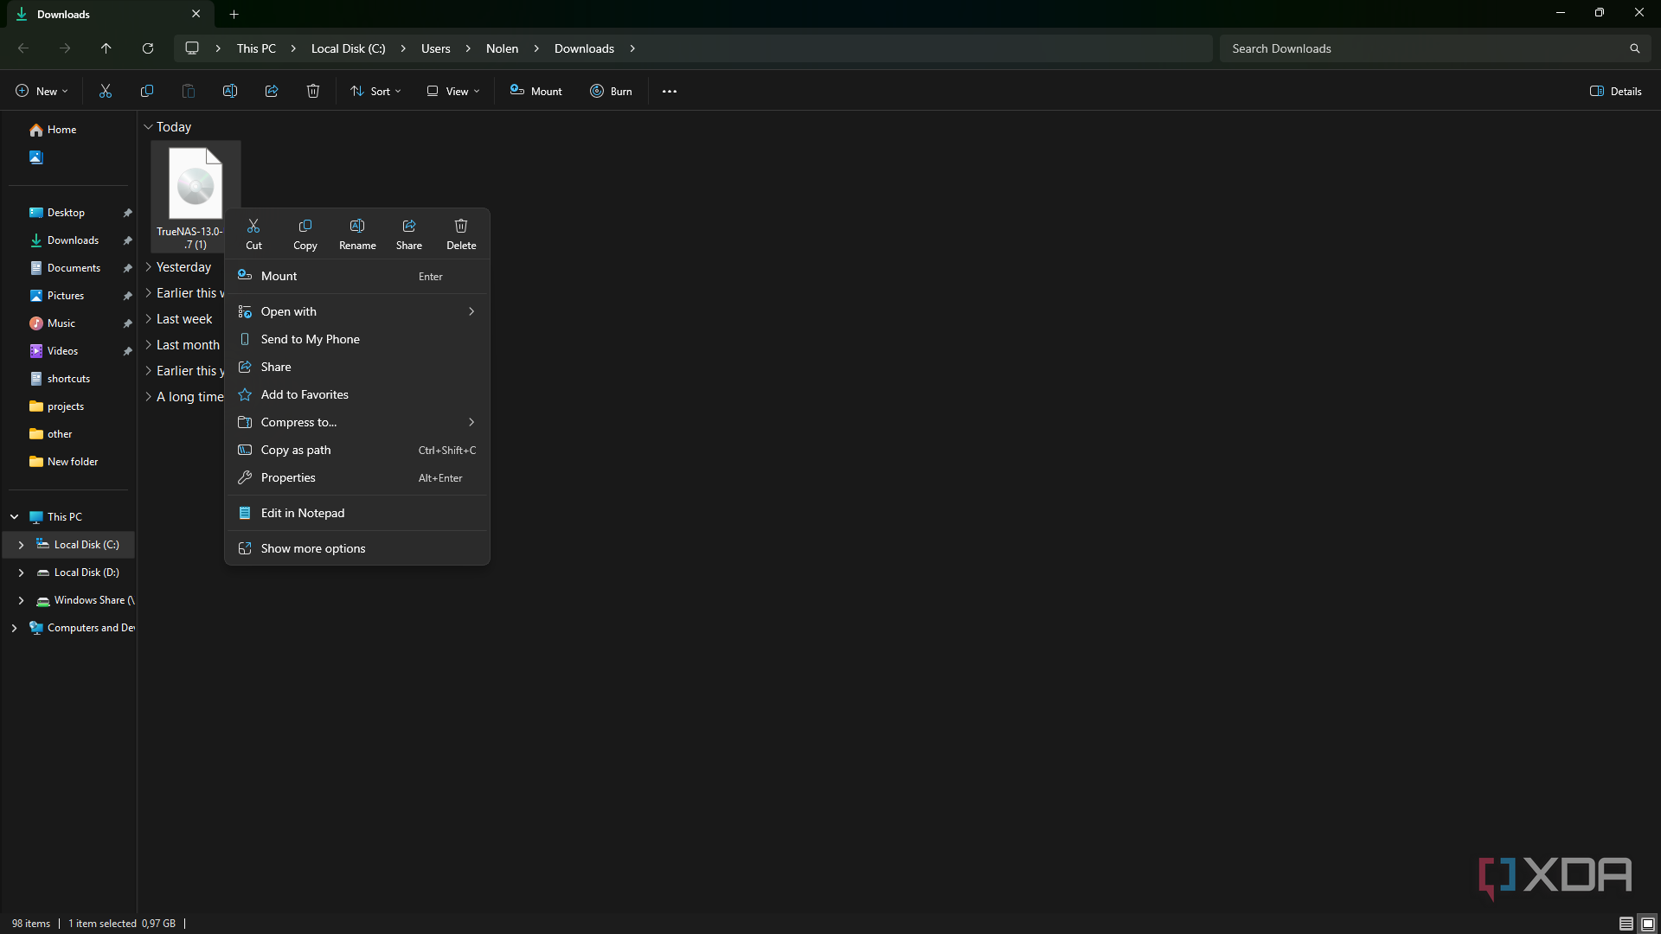Viewport: 1661px width, 934px height.
Task: Open a new tab with plus
Action: (234, 14)
